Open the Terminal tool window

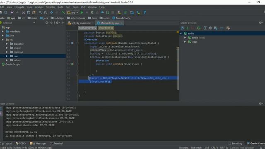tap(57, 144)
